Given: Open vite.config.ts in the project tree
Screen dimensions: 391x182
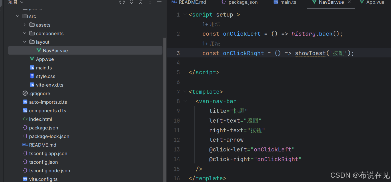Looking at the screenshot, I should coord(43,179).
